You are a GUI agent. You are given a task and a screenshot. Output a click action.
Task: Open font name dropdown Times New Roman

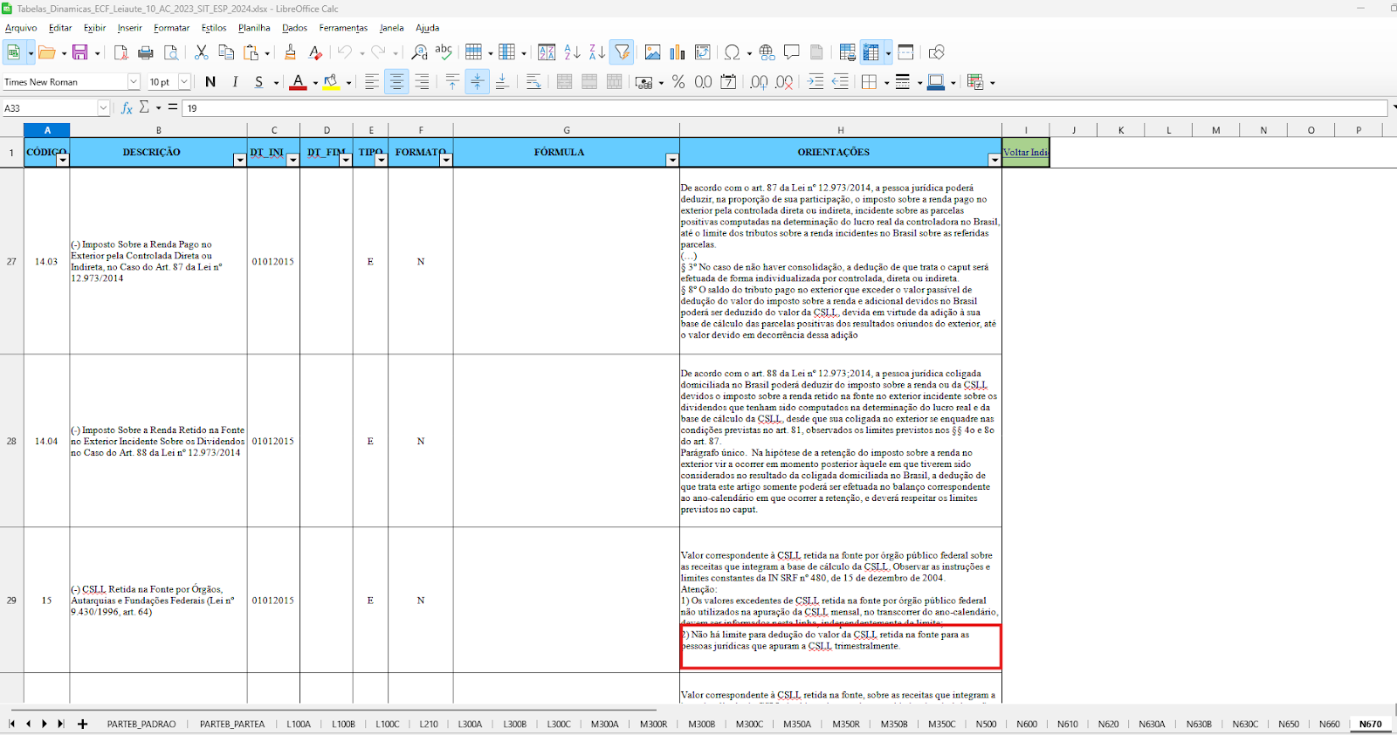(x=134, y=82)
